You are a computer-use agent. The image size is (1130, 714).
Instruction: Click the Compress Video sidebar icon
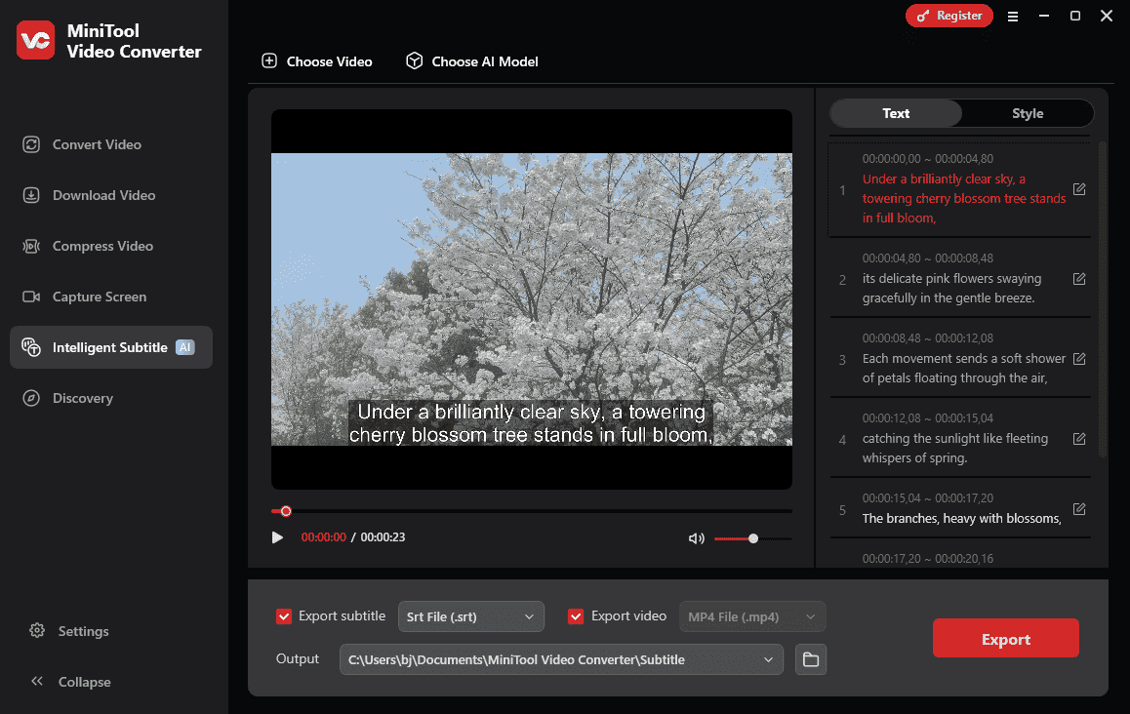click(x=31, y=246)
